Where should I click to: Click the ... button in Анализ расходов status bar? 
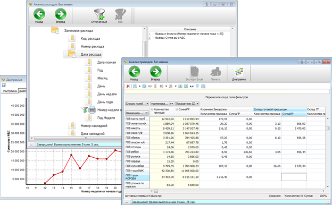click(31, 144)
